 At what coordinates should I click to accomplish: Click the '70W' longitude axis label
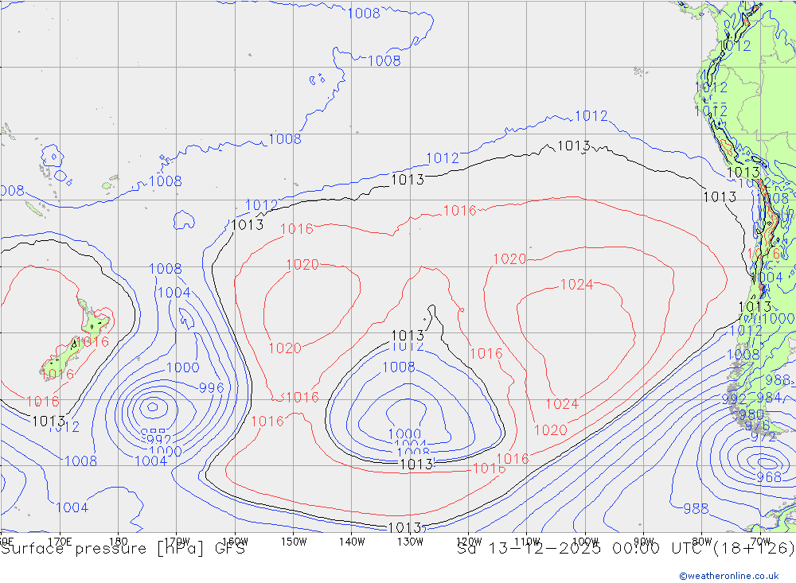[760, 542]
